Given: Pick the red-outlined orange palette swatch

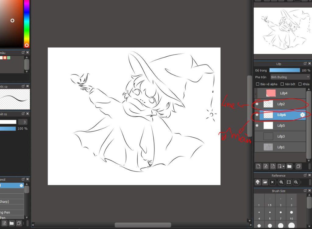Looking at the screenshot, I should point(5,58).
